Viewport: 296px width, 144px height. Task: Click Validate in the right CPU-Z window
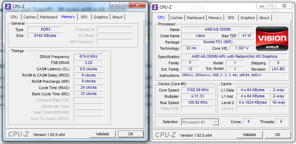249,135
